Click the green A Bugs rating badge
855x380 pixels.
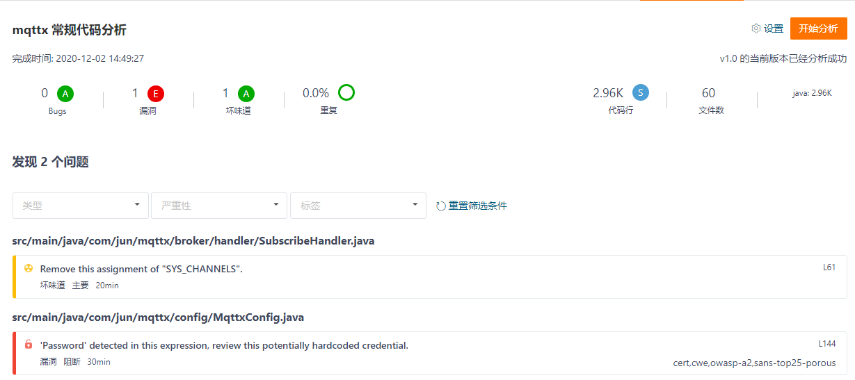coord(65,93)
